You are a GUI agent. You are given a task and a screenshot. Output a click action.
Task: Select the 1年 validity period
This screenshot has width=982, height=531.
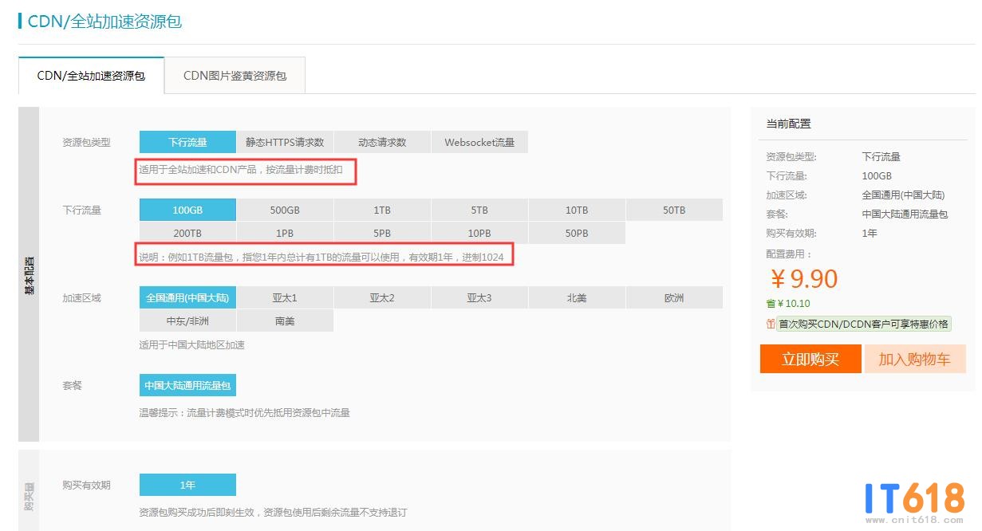(187, 485)
